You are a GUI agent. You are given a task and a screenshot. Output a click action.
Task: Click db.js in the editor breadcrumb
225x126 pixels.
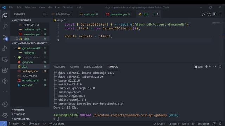point(60,20)
